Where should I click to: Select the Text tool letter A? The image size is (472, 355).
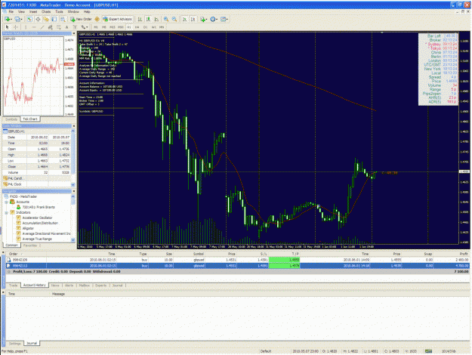(66, 27)
